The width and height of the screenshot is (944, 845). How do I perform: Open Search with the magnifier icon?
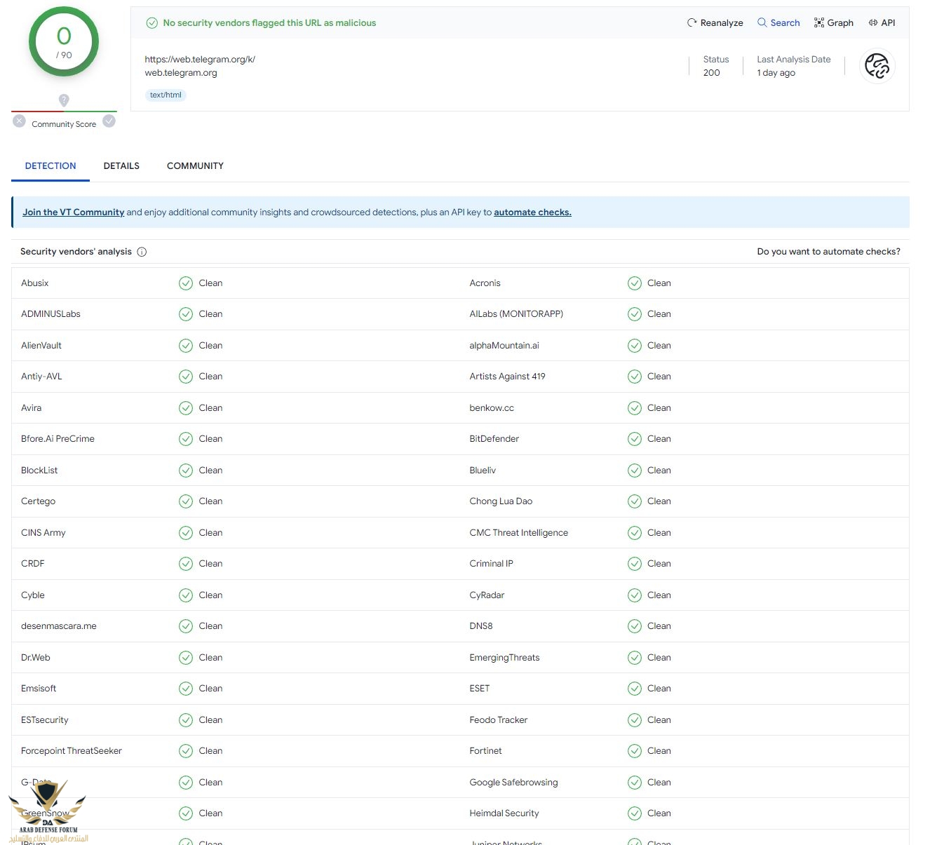click(x=762, y=22)
